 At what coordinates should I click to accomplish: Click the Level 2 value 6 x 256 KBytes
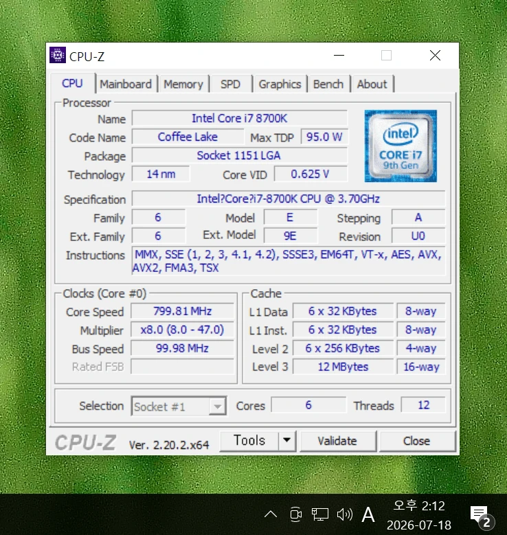click(x=343, y=348)
